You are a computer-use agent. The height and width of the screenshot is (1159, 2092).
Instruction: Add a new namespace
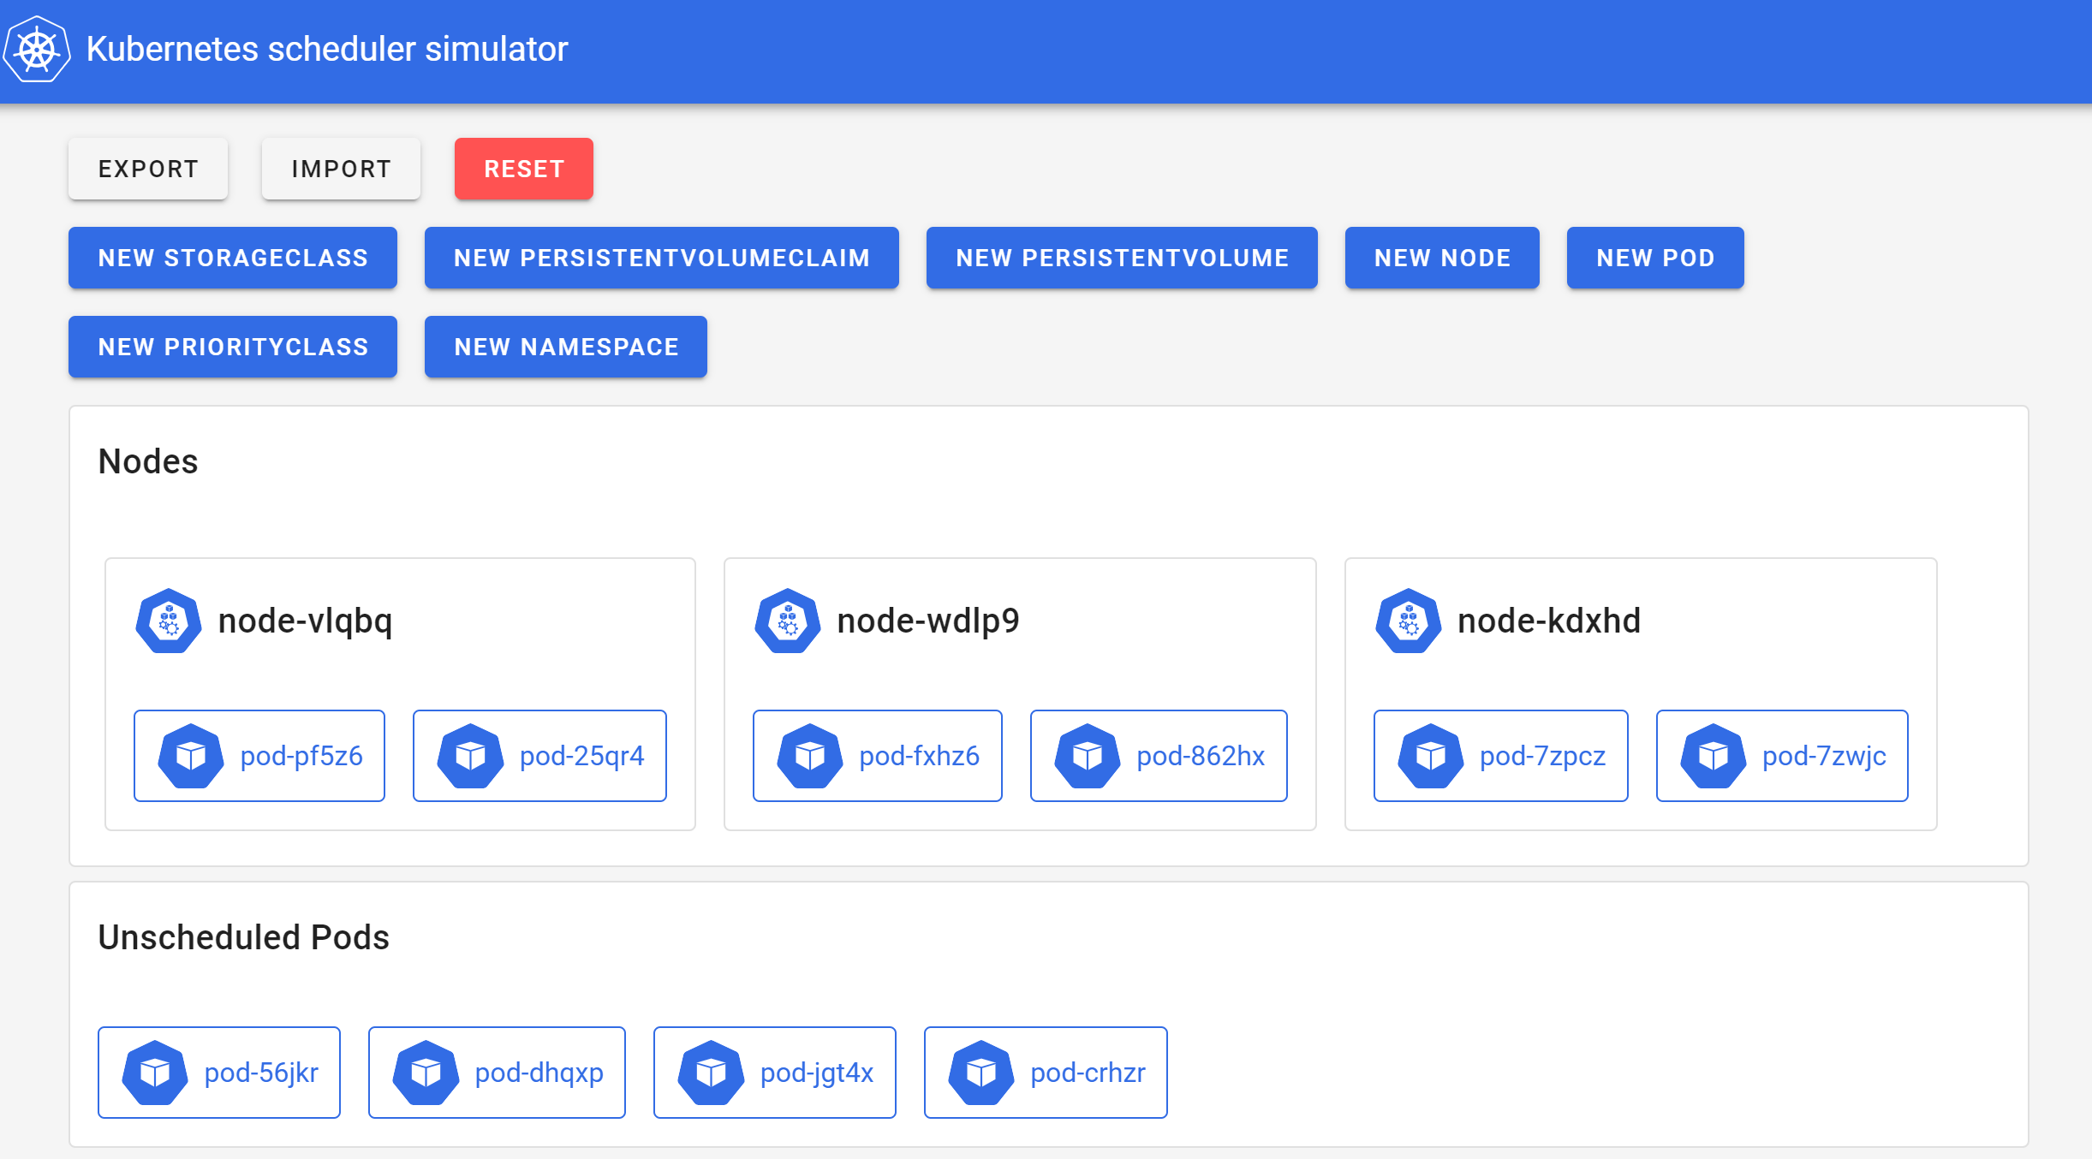pos(566,347)
